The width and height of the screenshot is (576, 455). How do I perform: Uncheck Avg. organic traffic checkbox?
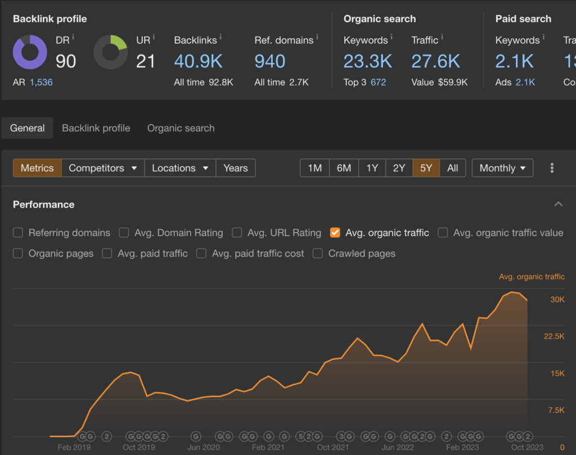point(335,233)
